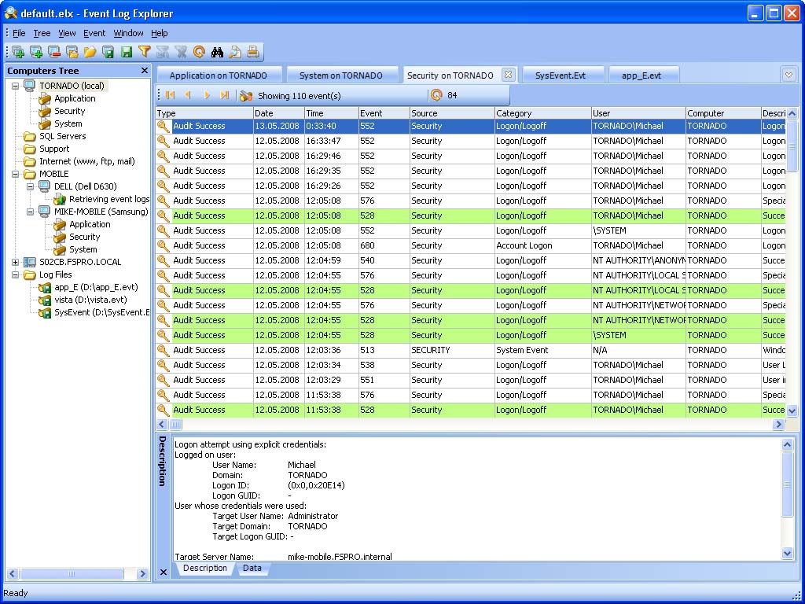Screen dimensions: 805x604
Task: Open the Event menu
Action: tap(94, 33)
